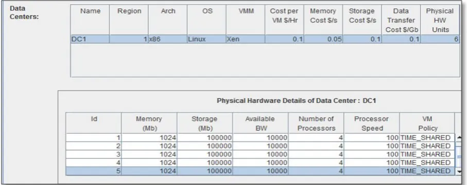Click the Number of Processors header
467x185 pixels.
316,123
